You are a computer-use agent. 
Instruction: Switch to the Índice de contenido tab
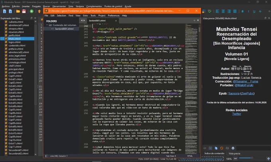pos(214,153)
